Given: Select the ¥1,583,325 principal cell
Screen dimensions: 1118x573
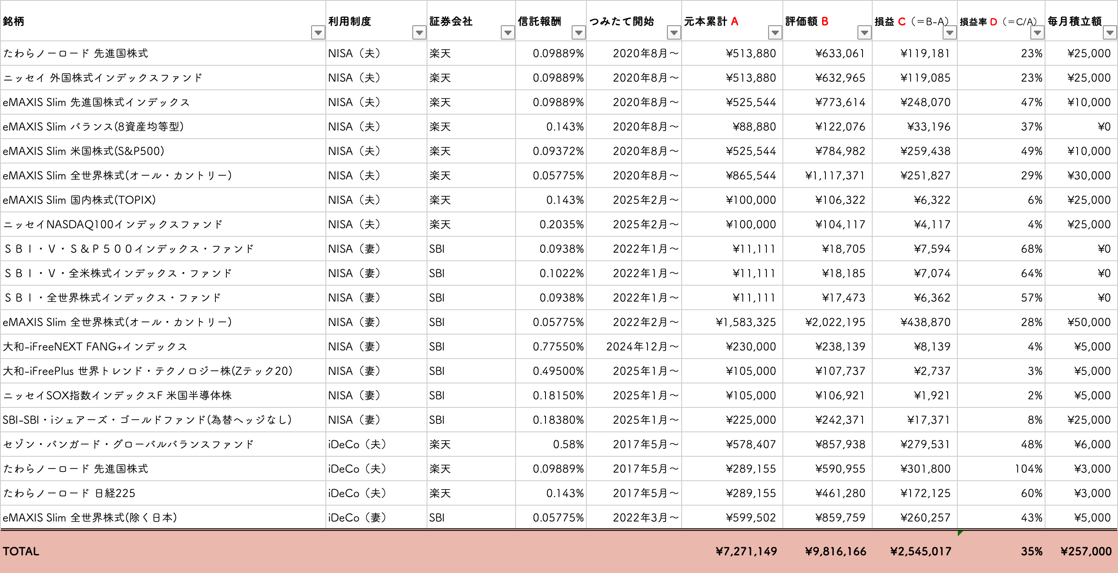Looking at the screenshot, I should point(732,322).
